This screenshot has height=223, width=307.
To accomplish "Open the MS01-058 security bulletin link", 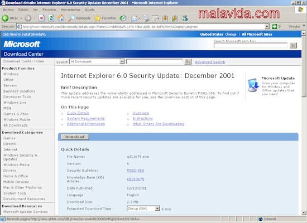I will click(x=135, y=171).
